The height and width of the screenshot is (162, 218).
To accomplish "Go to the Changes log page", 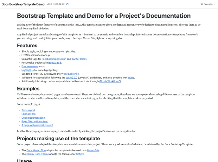I will (x=29, y=114).
